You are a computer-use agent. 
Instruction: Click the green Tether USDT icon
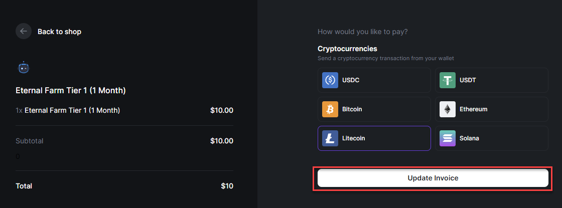tap(448, 80)
